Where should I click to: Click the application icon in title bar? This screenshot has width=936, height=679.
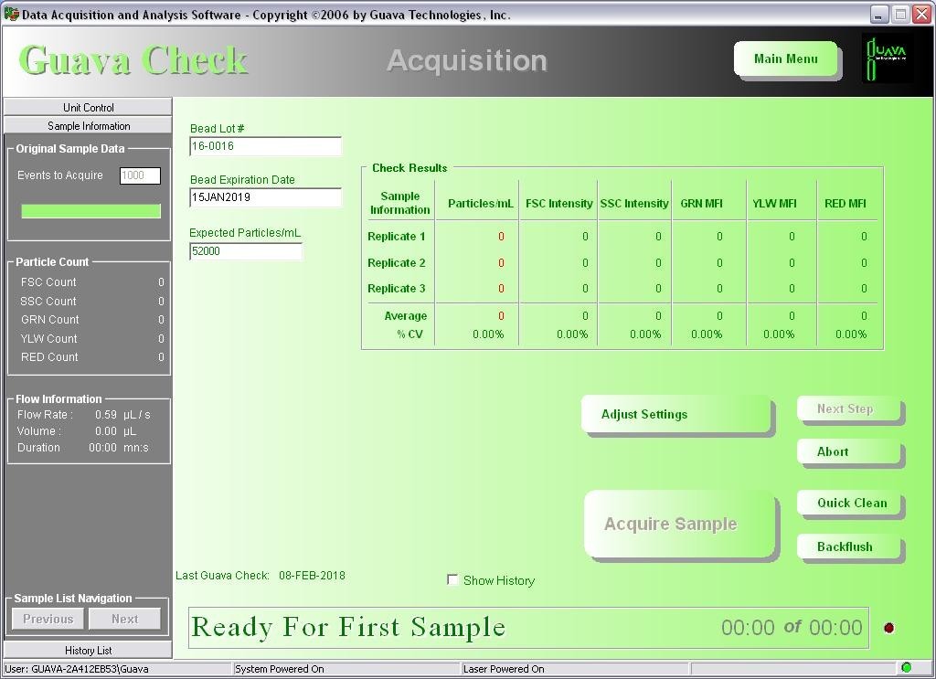coord(11,15)
